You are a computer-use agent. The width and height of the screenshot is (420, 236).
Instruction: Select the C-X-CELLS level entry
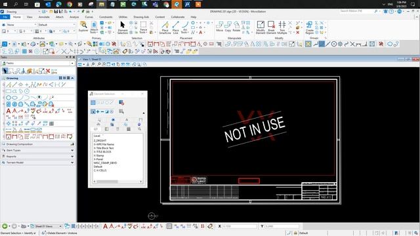click(100, 170)
